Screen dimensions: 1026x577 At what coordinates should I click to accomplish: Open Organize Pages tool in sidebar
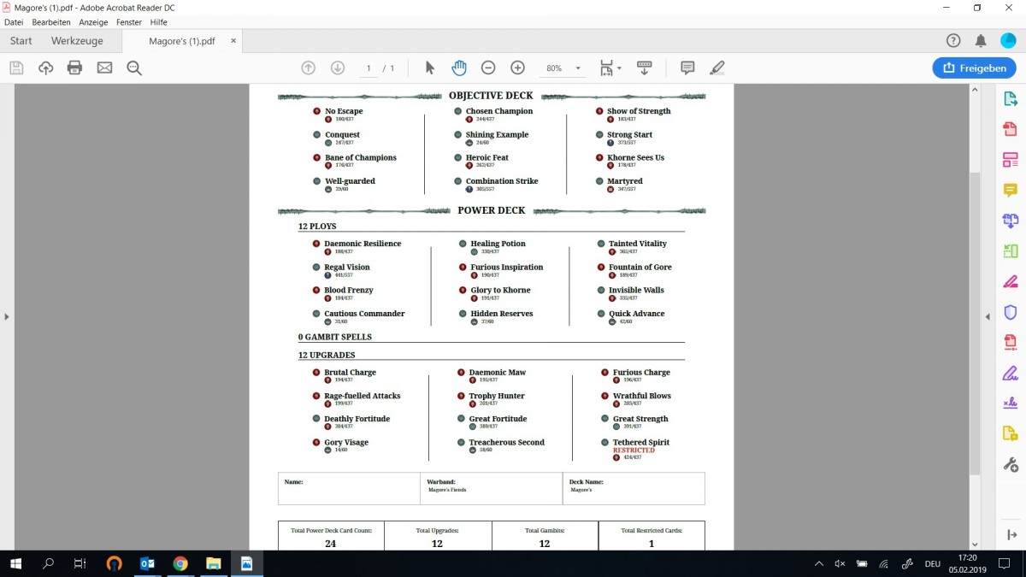click(x=1011, y=251)
